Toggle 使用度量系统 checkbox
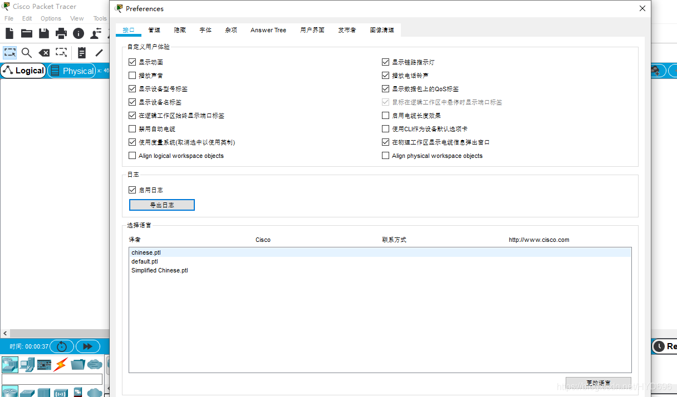This screenshot has width=677, height=397. (132, 142)
